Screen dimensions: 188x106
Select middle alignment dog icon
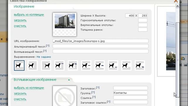pyautogui.click(x=86, y=65)
